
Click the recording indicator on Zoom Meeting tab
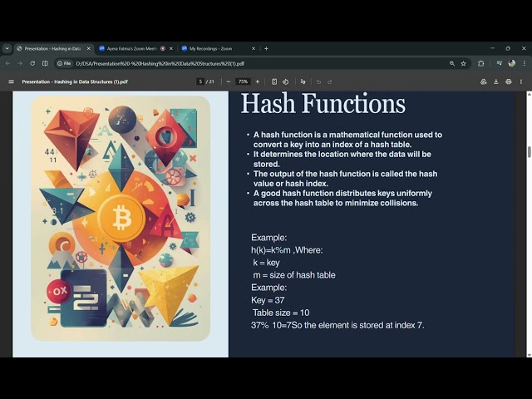[x=163, y=48]
